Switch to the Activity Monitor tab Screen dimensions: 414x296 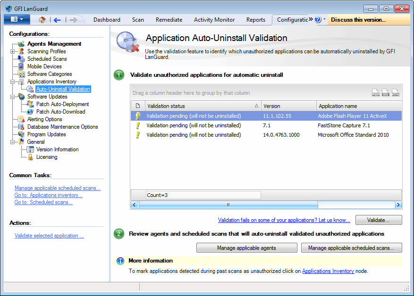[x=214, y=20]
